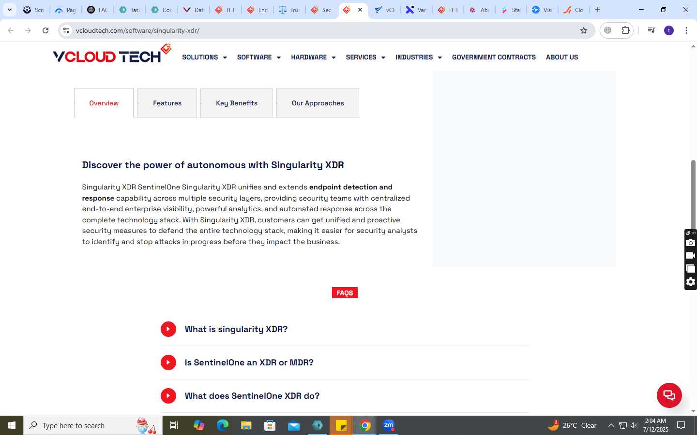The width and height of the screenshot is (697, 435).
Task: Click the settings gear on side panel
Action: pos(691,282)
